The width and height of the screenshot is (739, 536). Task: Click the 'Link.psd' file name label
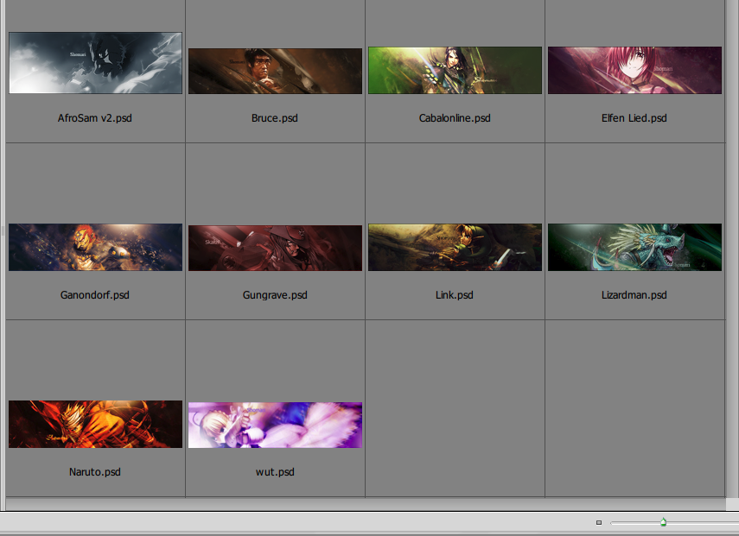[455, 295]
